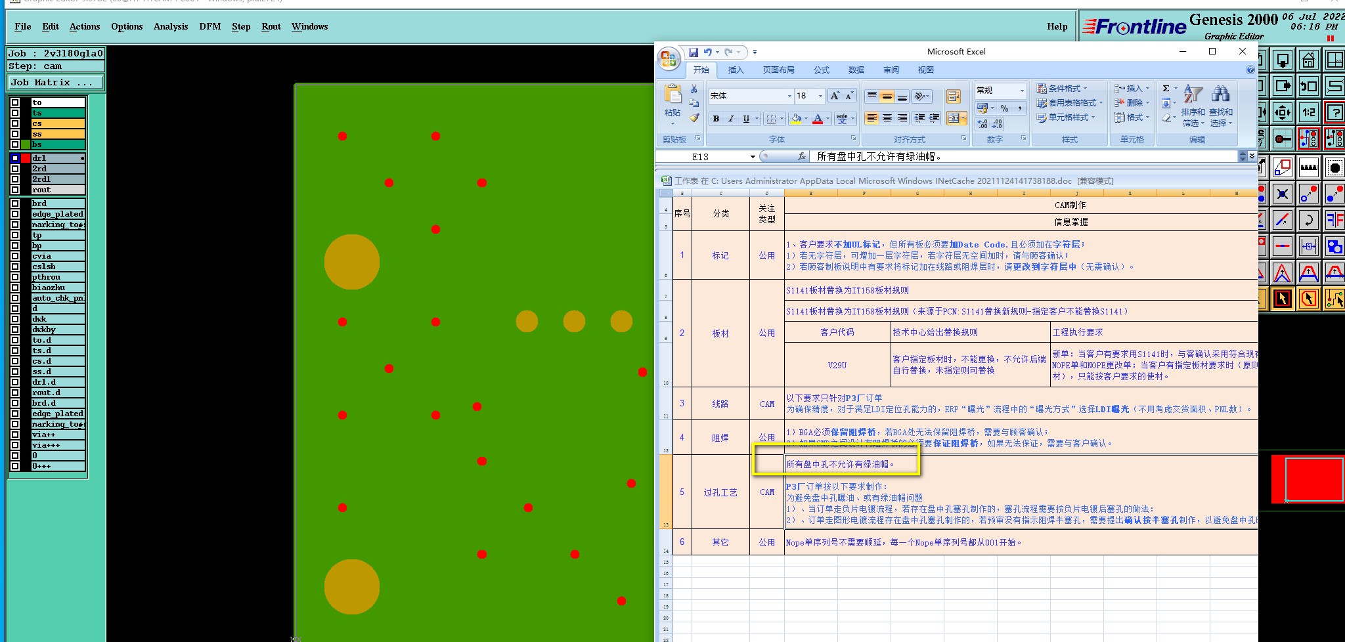Click the red-blue line segment icon

tap(1282, 220)
